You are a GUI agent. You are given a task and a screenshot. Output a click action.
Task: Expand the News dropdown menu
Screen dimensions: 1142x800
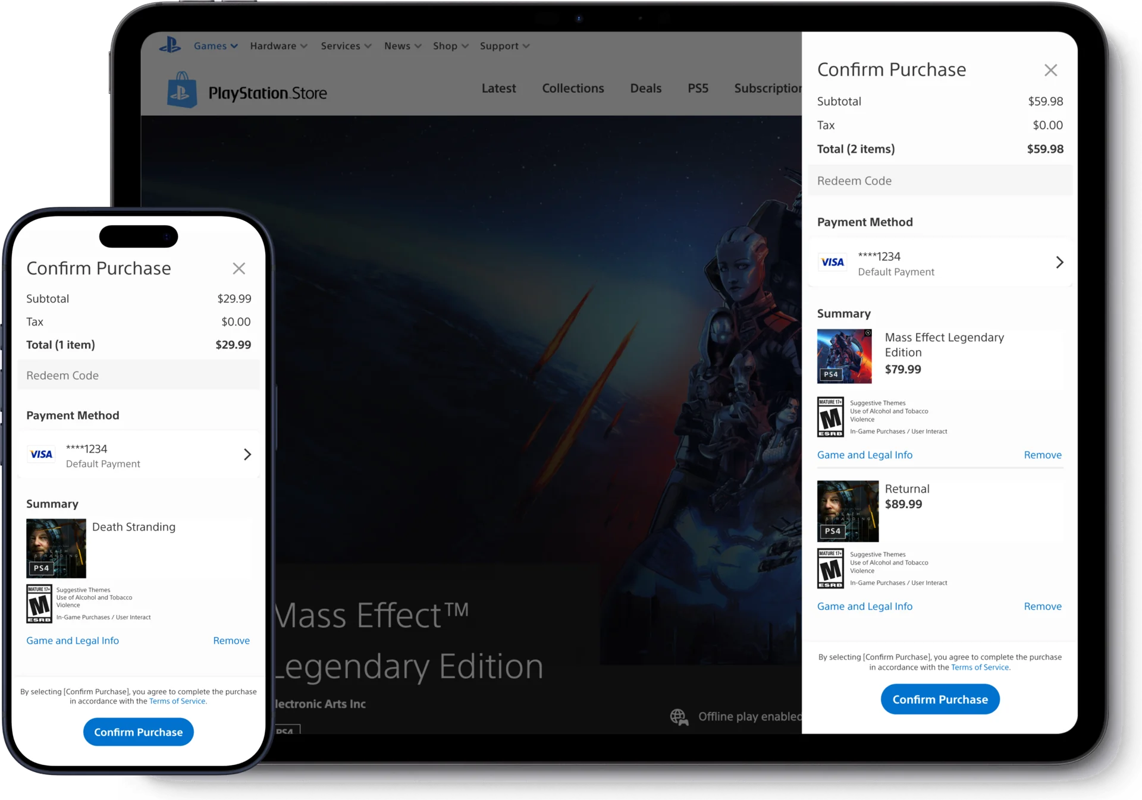403,46
